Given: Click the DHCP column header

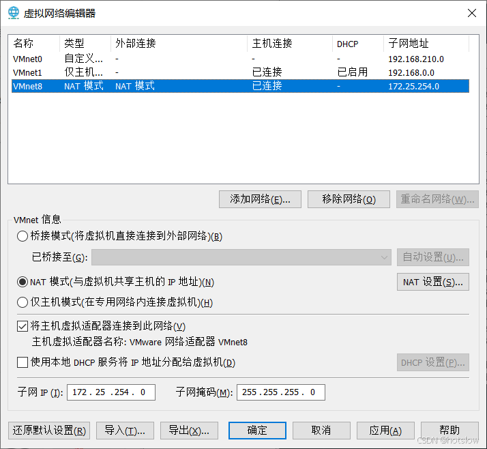Looking at the screenshot, I should click(358, 44).
